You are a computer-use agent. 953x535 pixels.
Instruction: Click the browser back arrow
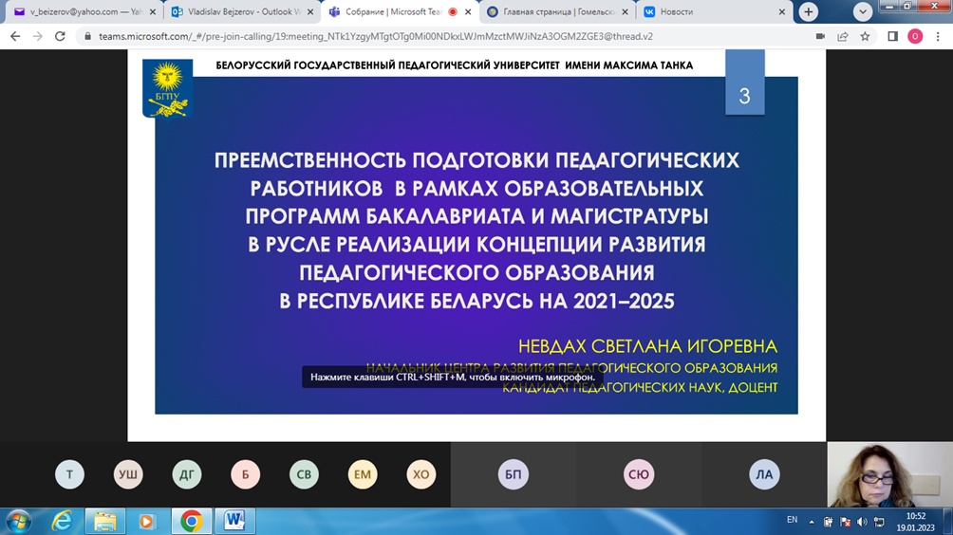click(x=15, y=36)
